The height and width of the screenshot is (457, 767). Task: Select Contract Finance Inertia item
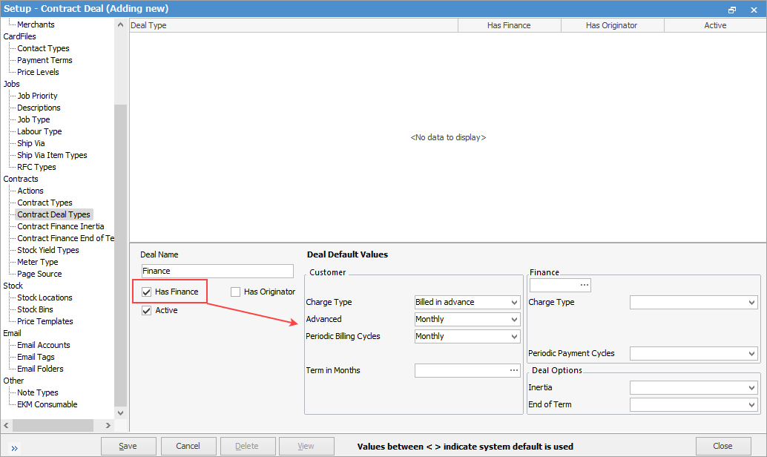[61, 226]
